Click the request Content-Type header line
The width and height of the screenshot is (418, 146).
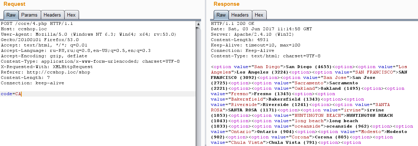(x=90, y=61)
